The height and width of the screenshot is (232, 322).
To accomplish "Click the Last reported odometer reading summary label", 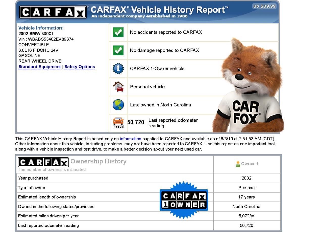I will coord(173,123).
